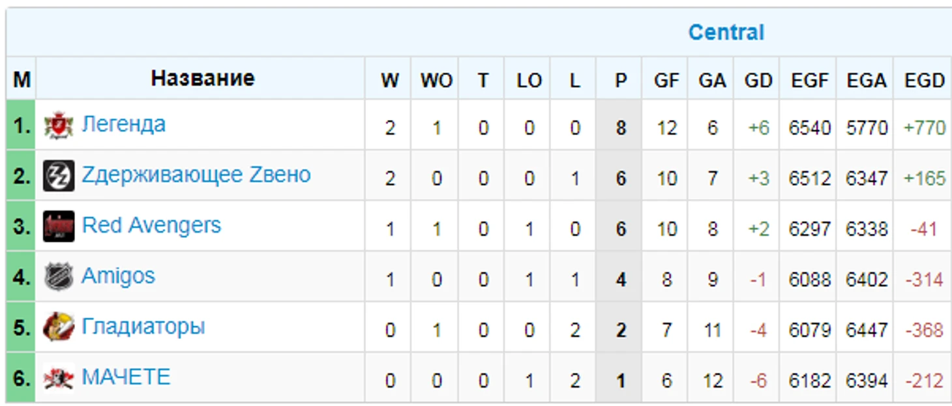Click the WO column header
The height and width of the screenshot is (406, 952).
(436, 80)
